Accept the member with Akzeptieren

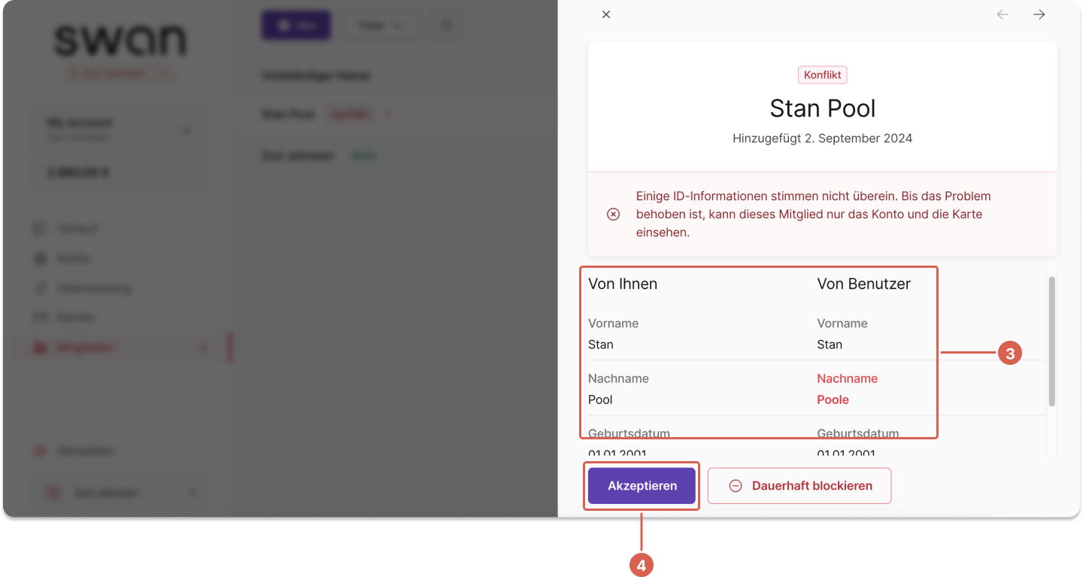pos(642,486)
